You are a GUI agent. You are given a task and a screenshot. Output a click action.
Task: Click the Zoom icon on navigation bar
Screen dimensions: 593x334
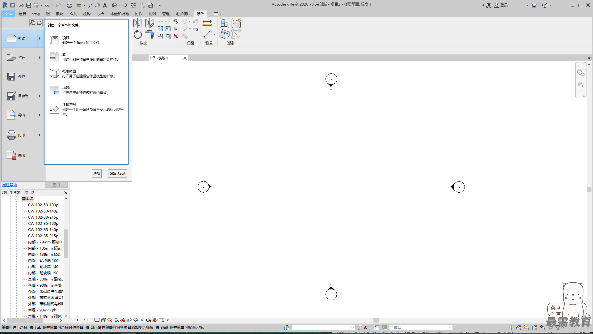click(x=581, y=85)
